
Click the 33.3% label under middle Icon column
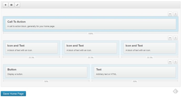point(90,58)
